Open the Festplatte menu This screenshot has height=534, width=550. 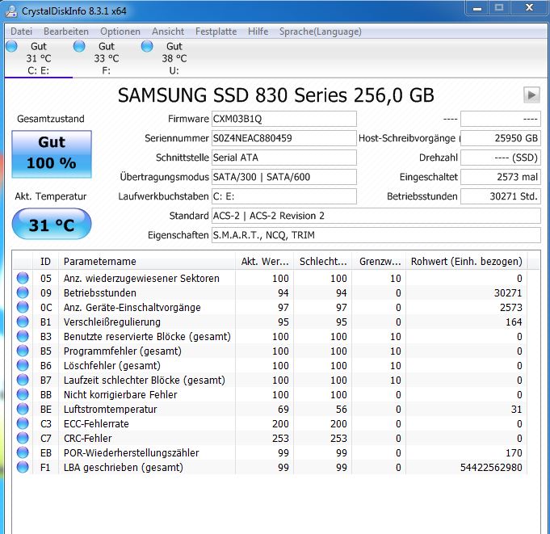point(216,32)
